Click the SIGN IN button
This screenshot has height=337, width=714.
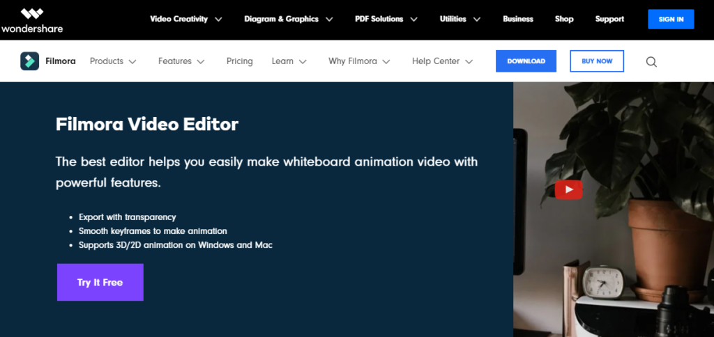(x=671, y=19)
